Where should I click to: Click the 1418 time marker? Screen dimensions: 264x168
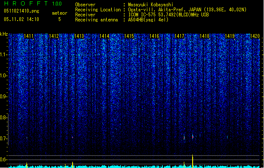(204, 36)
